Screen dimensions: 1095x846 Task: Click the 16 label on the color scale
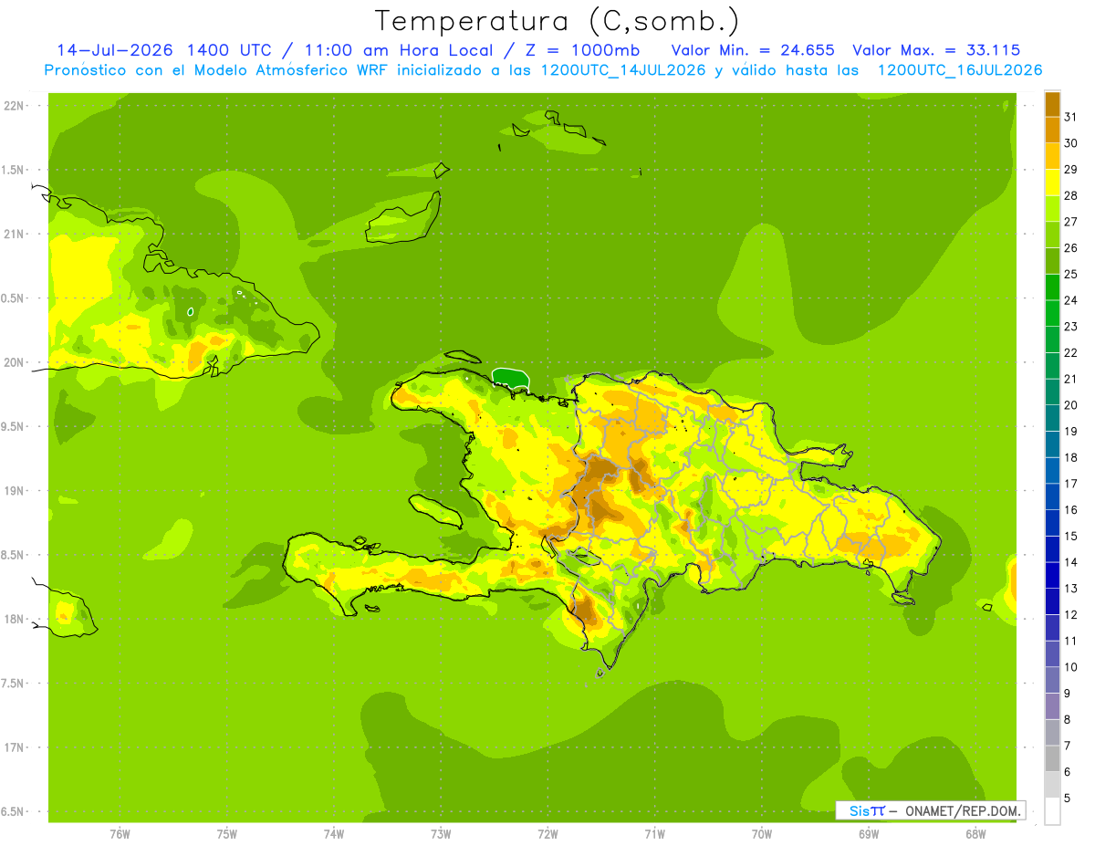[x=1071, y=510]
